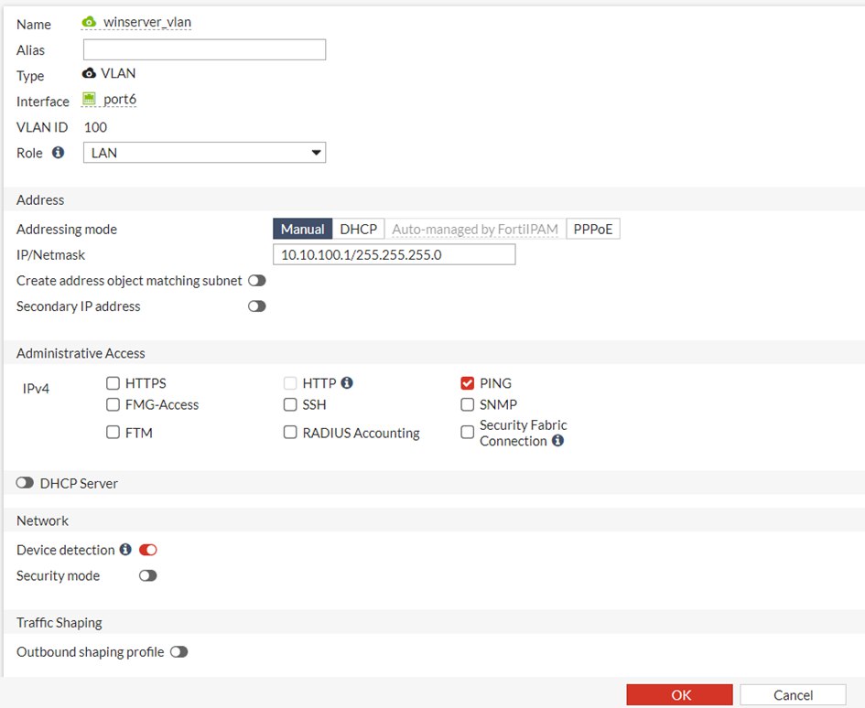The height and width of the screenshot is (708, 865).
Task: Enable SSH administrative access
Action: (290, 404)
